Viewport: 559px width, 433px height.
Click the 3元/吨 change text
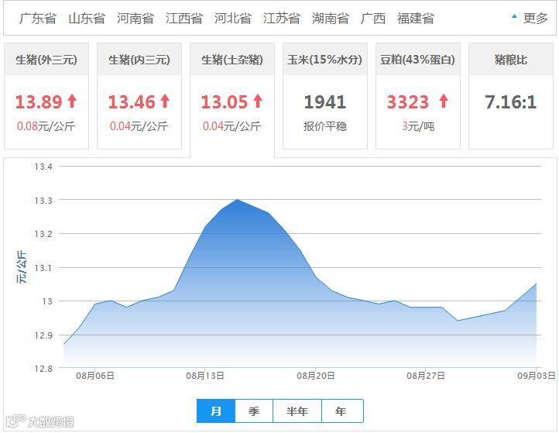418,126
